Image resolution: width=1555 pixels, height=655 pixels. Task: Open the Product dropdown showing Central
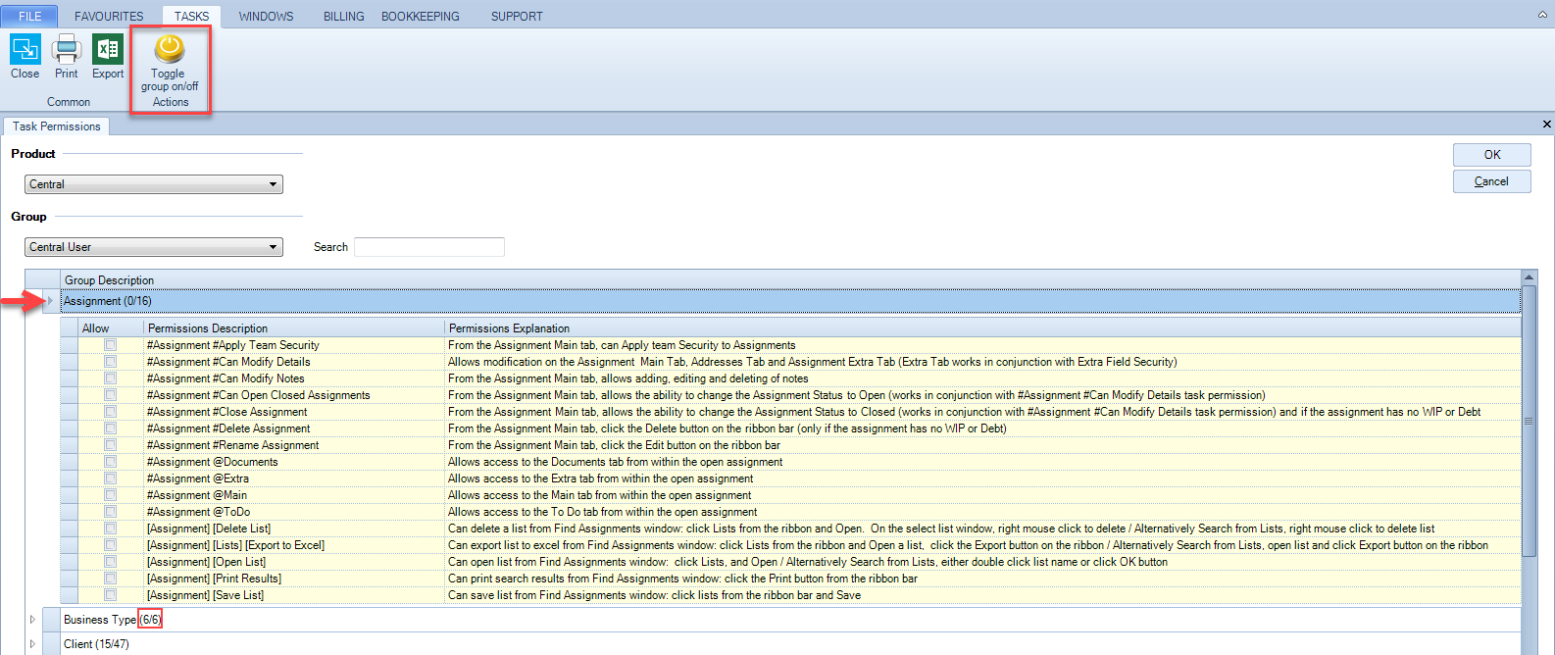[154, 184]
